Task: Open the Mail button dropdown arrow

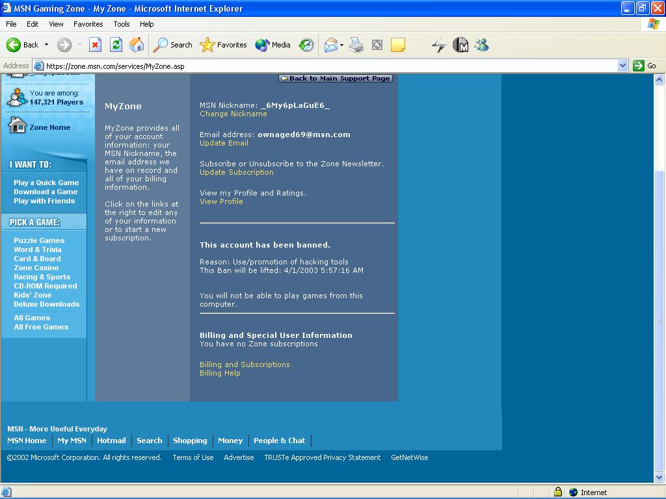Action: pyautogui.click(x=341, y=45)
